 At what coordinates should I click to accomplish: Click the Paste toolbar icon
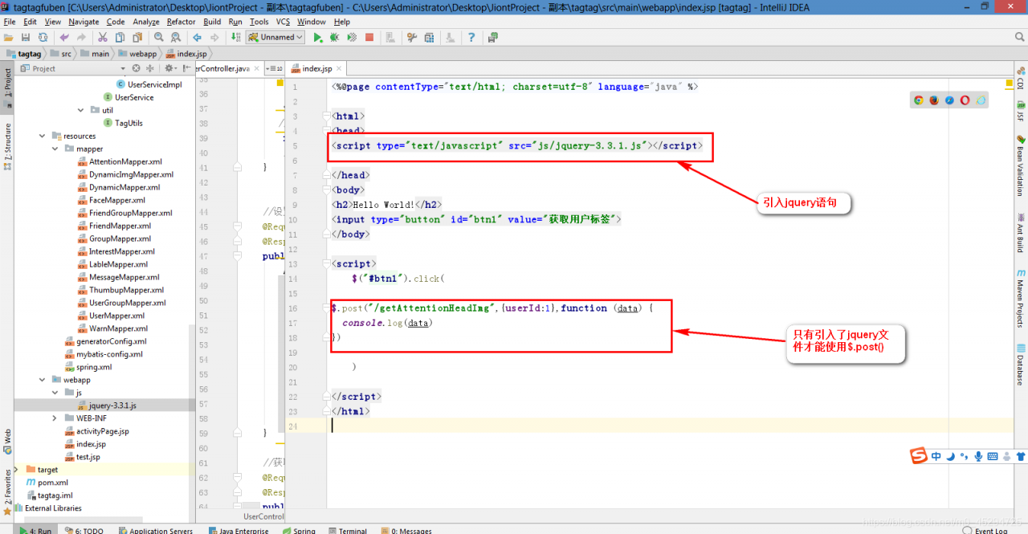point(137,37)
